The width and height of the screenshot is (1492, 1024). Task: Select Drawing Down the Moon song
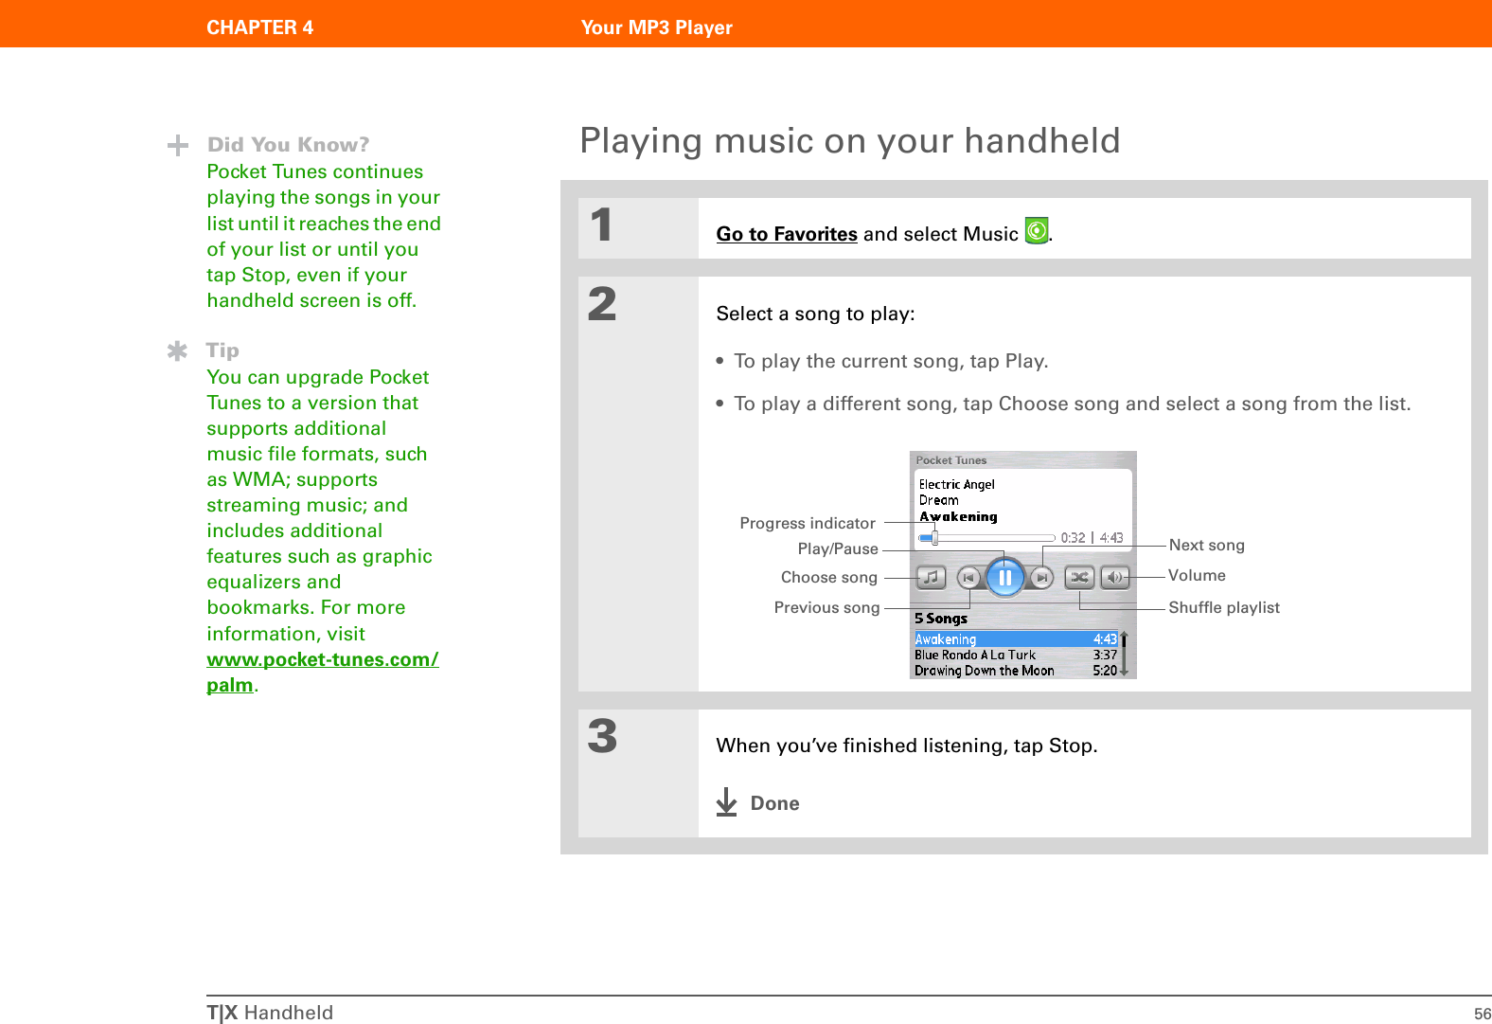[x=1016, y=671]
